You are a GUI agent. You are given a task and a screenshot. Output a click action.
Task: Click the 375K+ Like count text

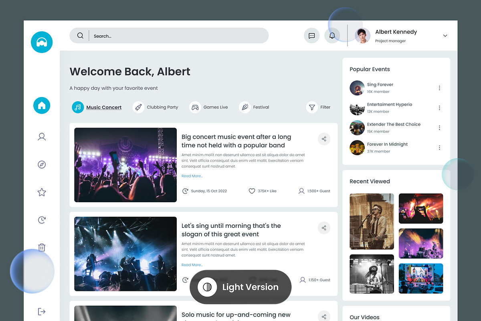(x=267, y=191)
